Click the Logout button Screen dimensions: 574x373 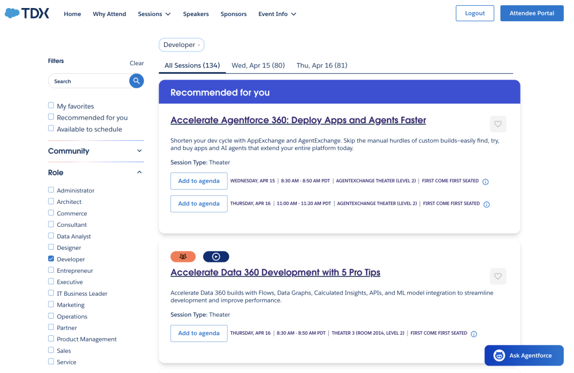coord(475,13)
